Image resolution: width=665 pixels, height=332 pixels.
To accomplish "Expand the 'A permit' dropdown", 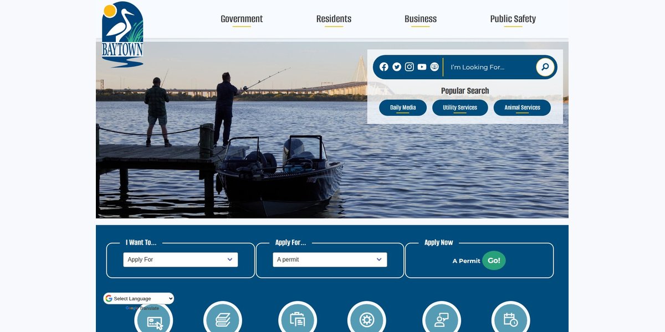I will [x=330, y=260].
